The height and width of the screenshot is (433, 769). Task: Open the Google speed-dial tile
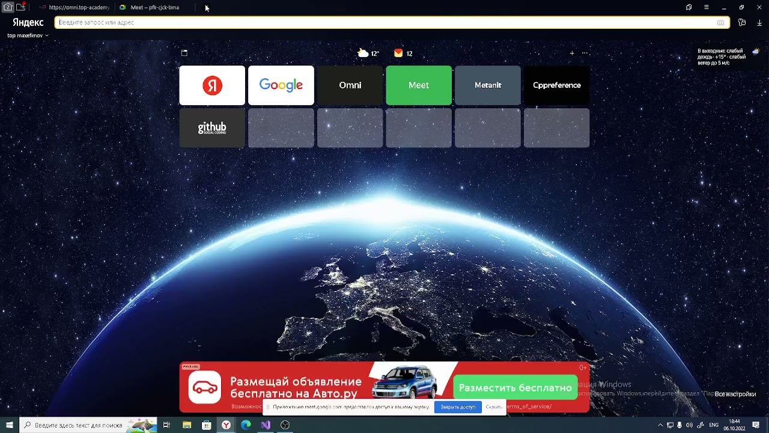click(281, 85)
